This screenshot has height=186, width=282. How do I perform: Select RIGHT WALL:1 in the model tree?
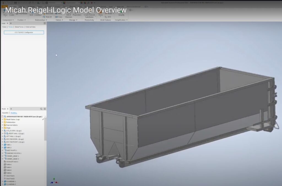click(x=15, y=133)
